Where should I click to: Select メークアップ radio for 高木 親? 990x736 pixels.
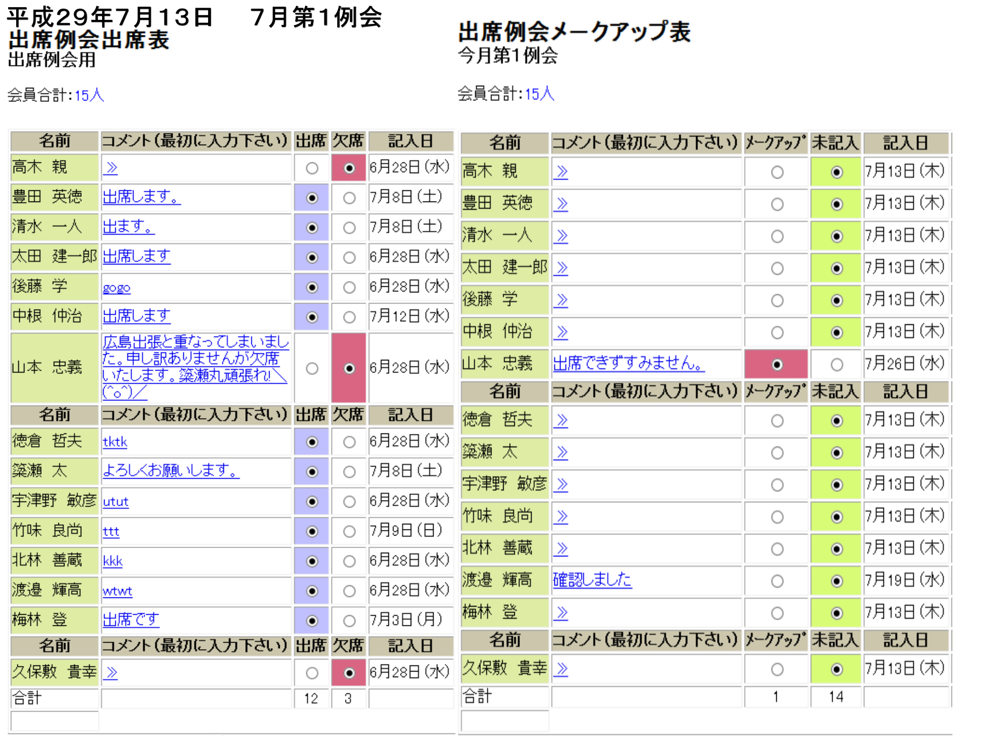click(x=777, y=173)
